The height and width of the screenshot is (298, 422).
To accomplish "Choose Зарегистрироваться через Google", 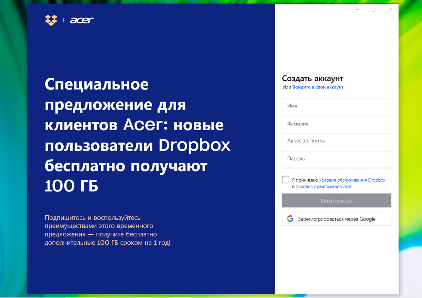I will pyautogui.click(x=337, y=219).
